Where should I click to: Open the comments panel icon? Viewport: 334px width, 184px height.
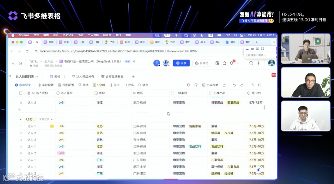point(260,85)
